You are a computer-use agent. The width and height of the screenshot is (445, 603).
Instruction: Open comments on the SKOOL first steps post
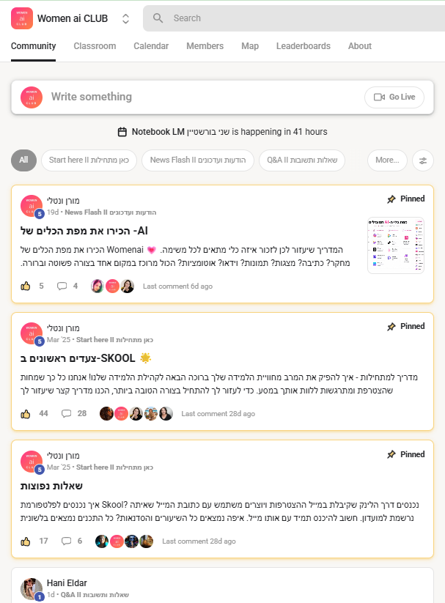67,413
